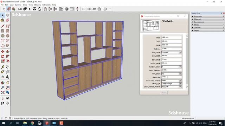Click the Apply button in Component Options
Image resolution: width=225 pixels, height=126 pixels.
point(164,92)
